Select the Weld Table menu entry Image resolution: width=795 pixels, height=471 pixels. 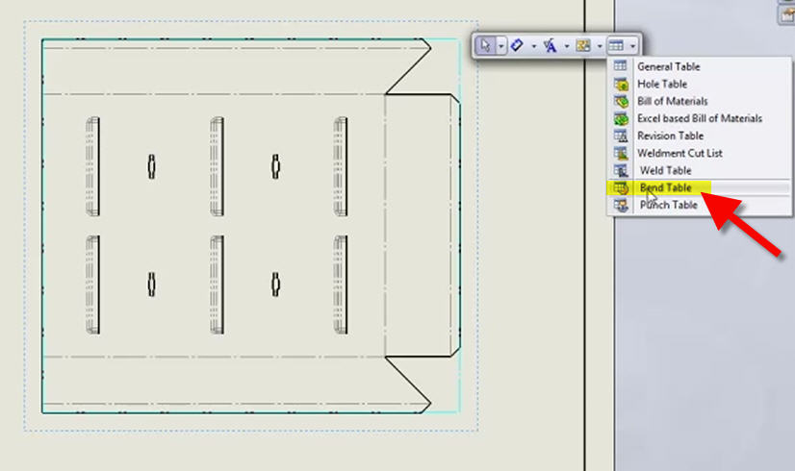pyautogui.click(x=665, y=170)
